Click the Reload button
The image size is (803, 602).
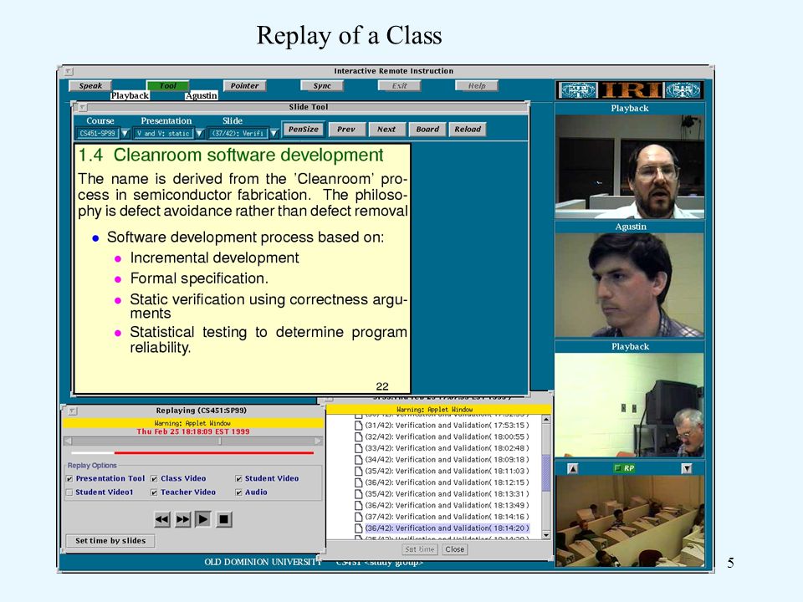468,130
